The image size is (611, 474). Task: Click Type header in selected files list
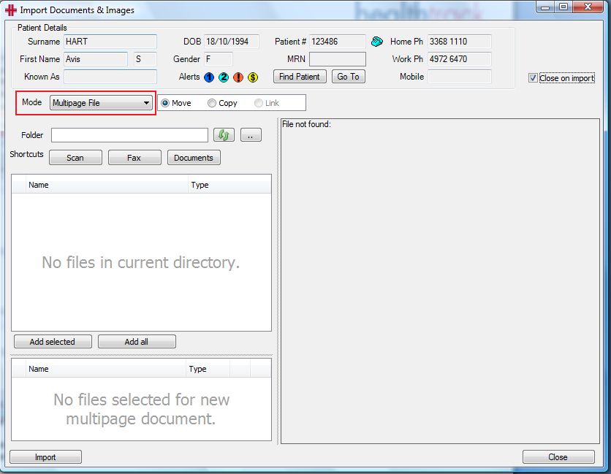(x=208, y=369)
